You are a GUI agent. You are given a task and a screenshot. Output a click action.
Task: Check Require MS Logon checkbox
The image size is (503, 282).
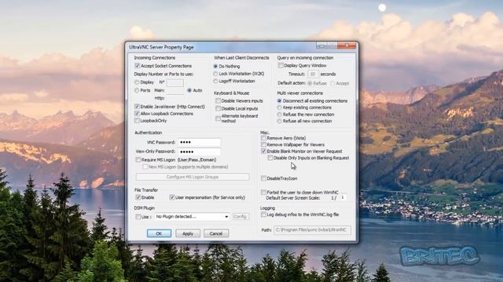138,160
